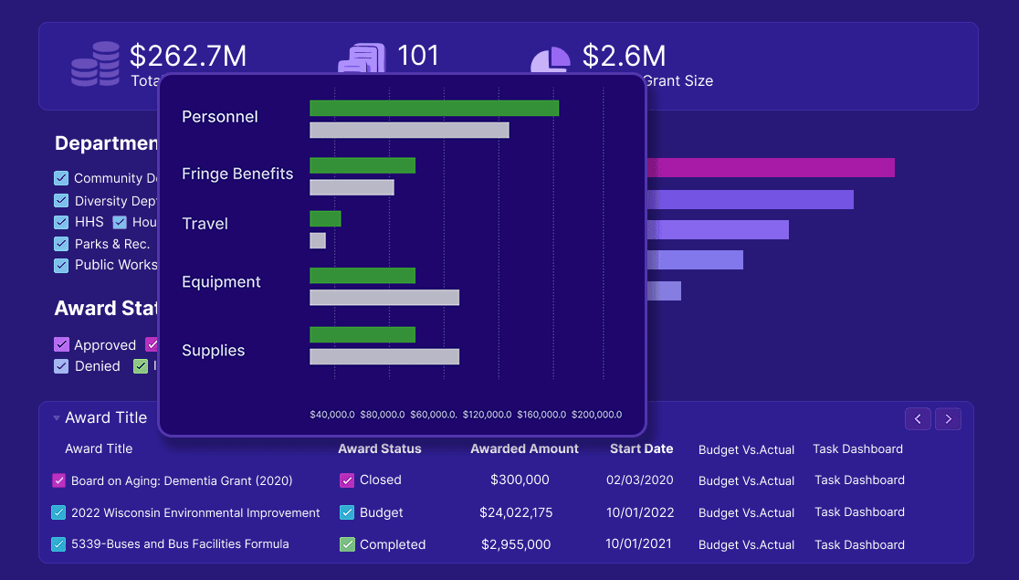Sort by Start Date column header

click(641, 448)
